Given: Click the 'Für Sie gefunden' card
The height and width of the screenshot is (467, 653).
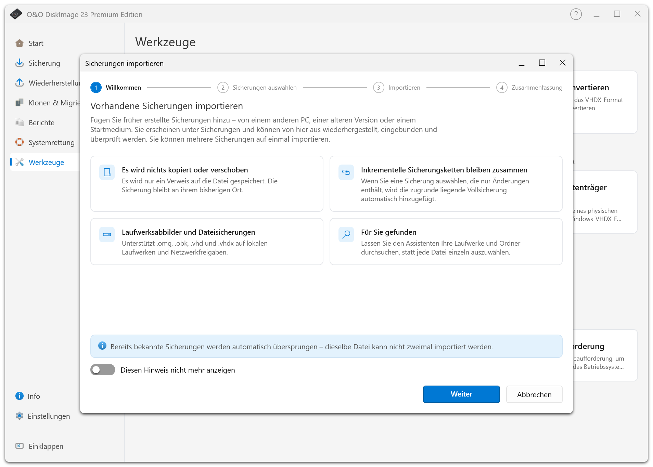Looking at the screenshot, I should (x=446, y=242).
